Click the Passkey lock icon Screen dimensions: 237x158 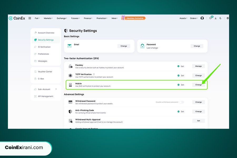pos(70,66)
